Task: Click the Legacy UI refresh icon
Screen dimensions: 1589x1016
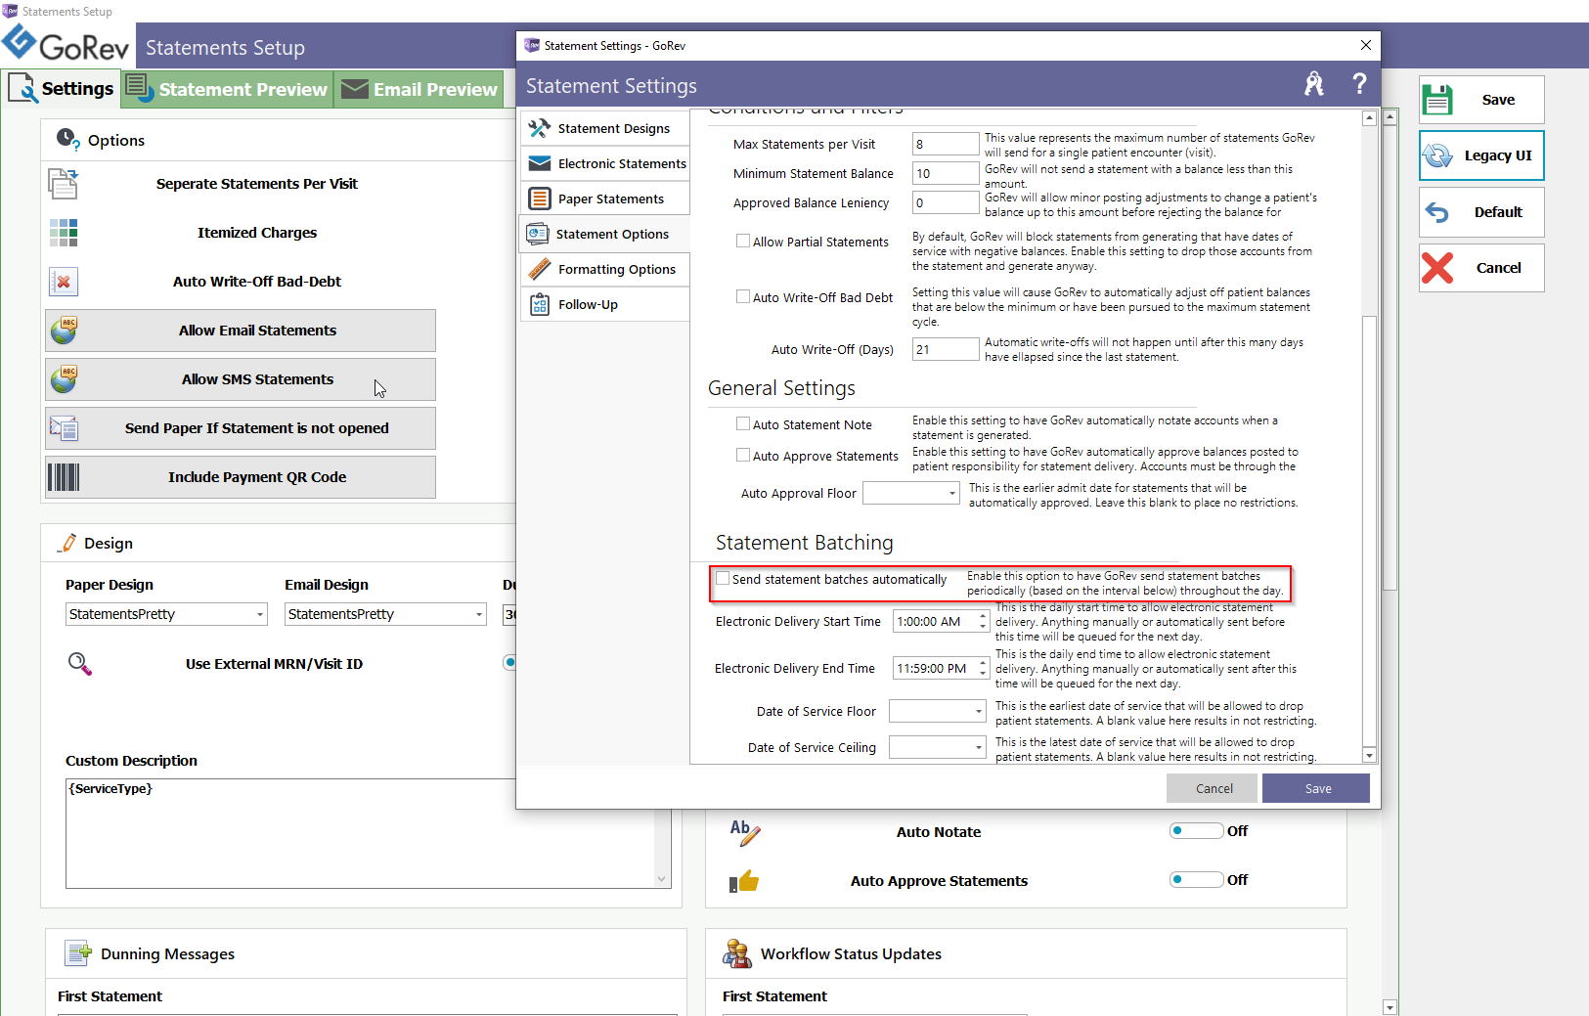Action: (x=1437, y=155)
